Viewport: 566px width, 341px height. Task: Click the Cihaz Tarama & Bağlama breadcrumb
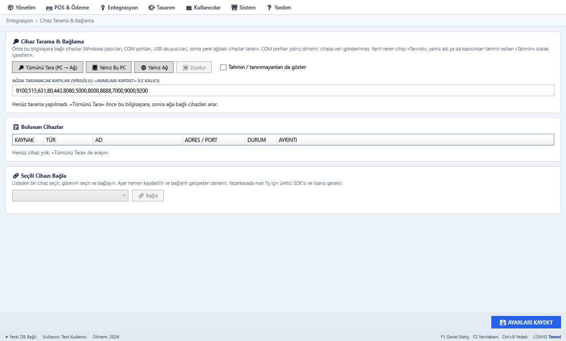point(67,21)
